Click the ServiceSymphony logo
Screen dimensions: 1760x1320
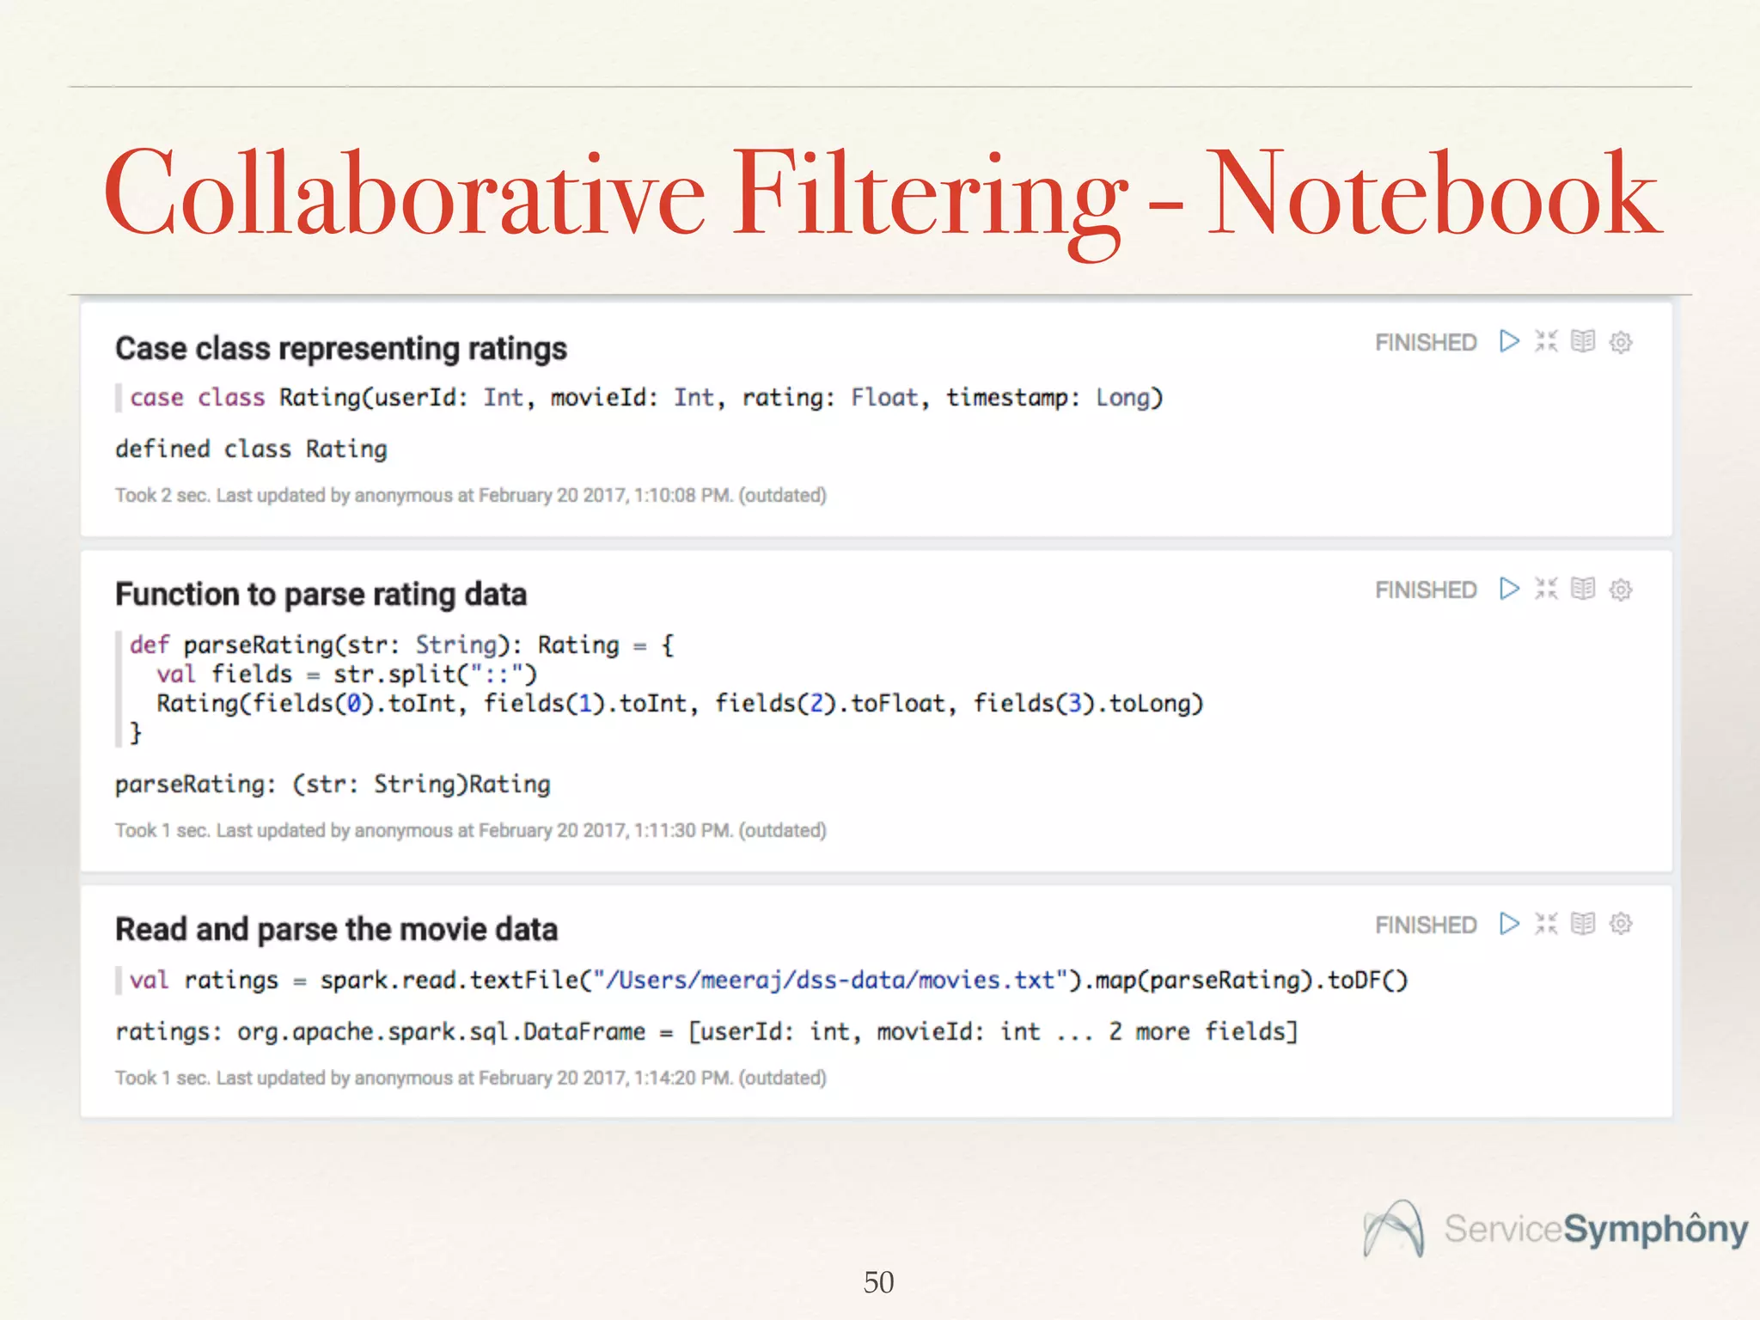(x=1555, y=1229)
